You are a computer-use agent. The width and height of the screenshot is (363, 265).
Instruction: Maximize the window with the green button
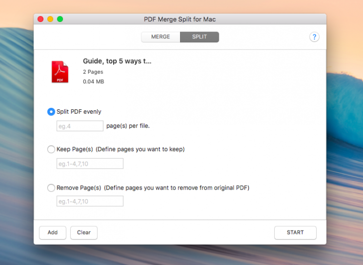(x=60, y=19)
